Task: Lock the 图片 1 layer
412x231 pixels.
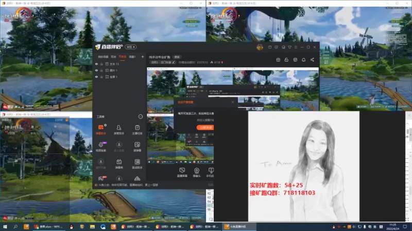Action: point(101,70)
